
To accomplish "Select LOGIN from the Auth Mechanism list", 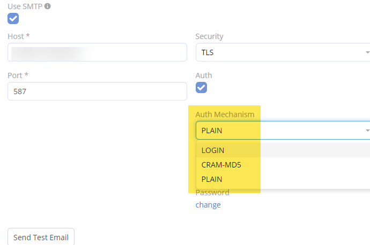I will point(213,150).
